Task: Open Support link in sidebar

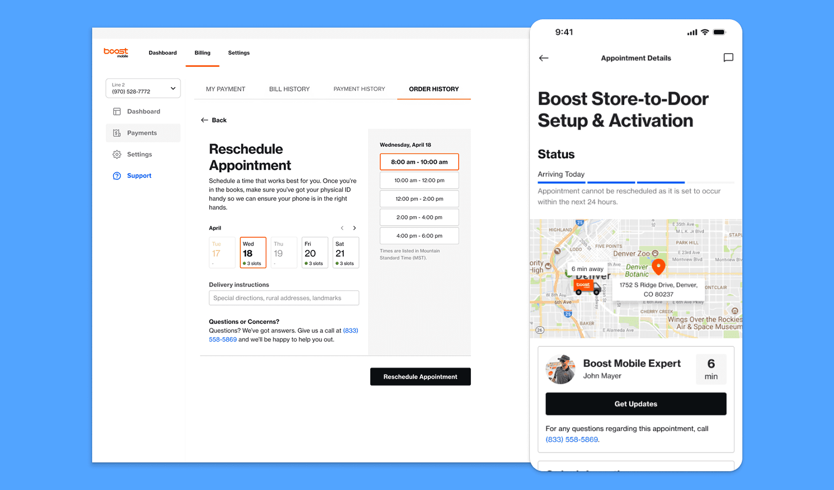Action: [x=139, y=176]
